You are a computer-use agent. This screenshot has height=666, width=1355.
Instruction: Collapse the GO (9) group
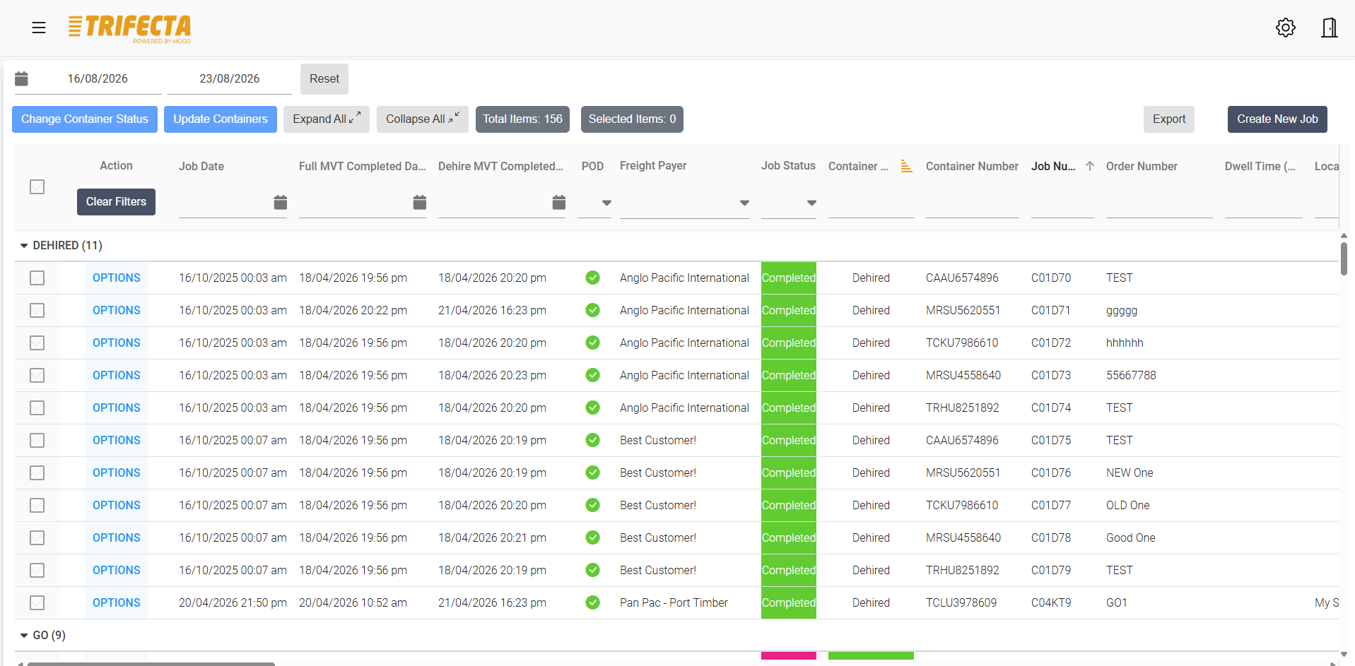pyautogui.click(x=24, y=636)
